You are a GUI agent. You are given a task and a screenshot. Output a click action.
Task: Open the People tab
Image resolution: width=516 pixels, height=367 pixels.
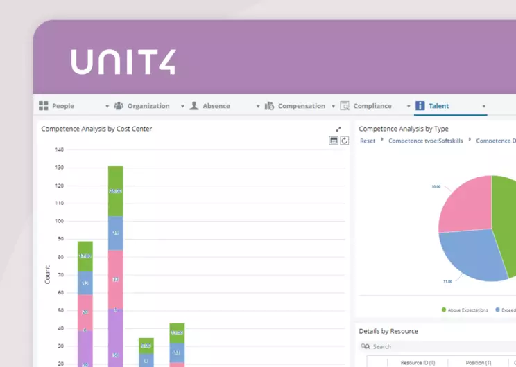[63, 106]
